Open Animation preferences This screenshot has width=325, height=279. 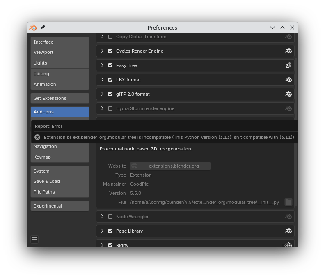[60, 84]
